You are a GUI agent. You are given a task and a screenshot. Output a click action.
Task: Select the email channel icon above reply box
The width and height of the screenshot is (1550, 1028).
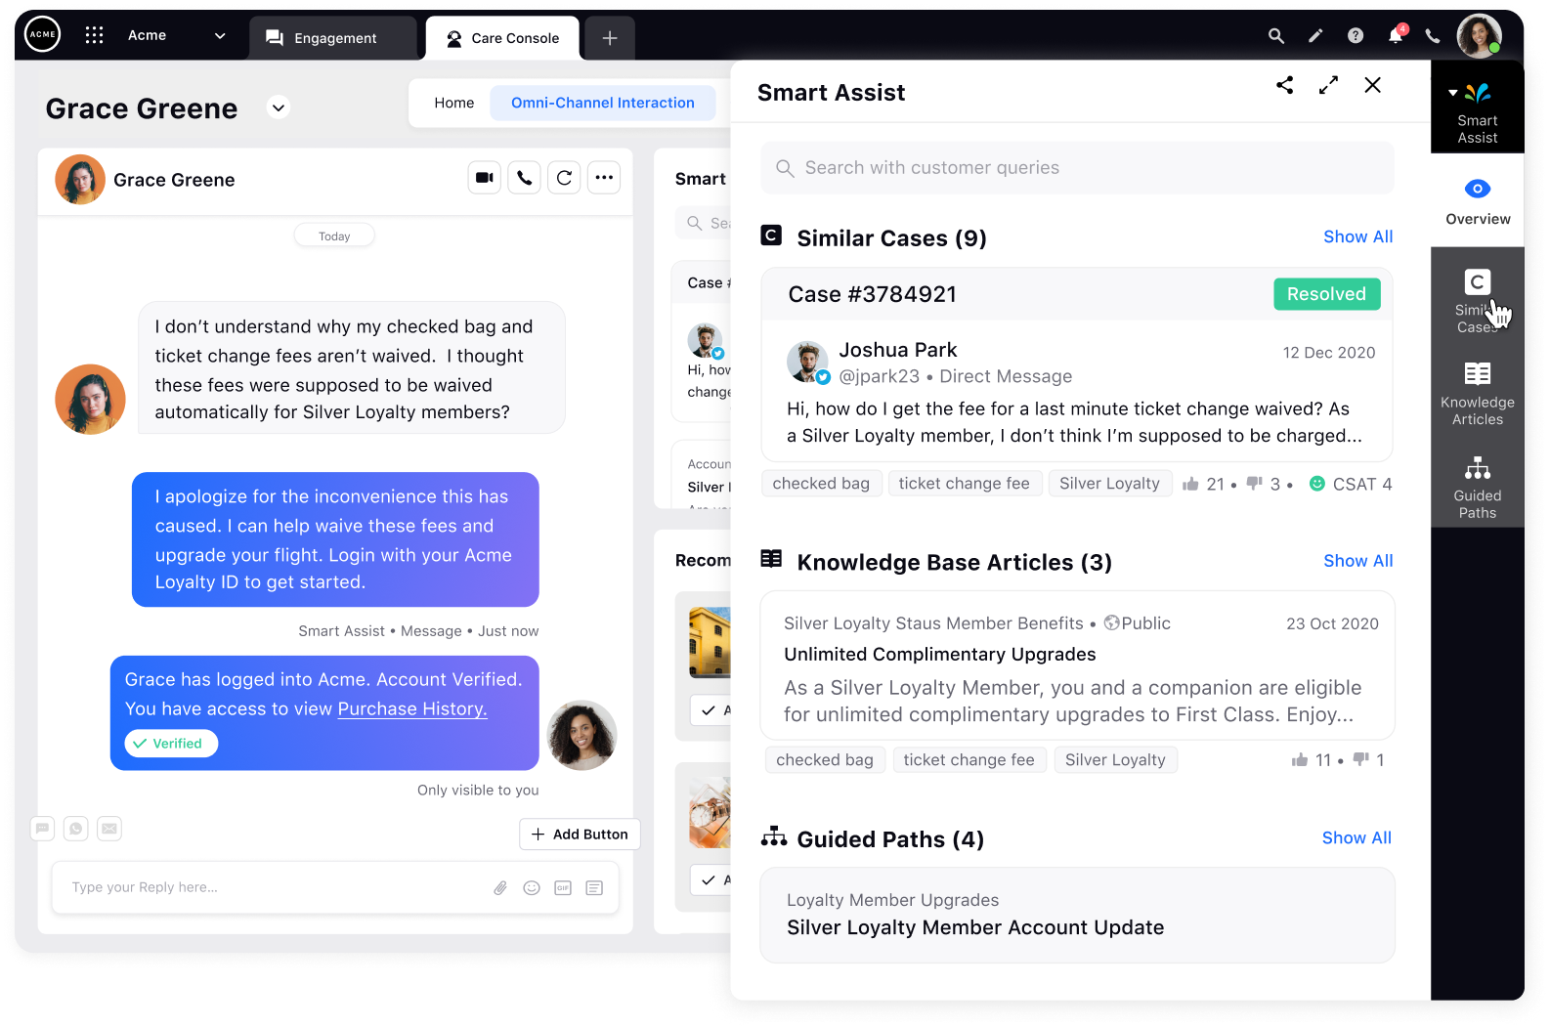(109, 829)
